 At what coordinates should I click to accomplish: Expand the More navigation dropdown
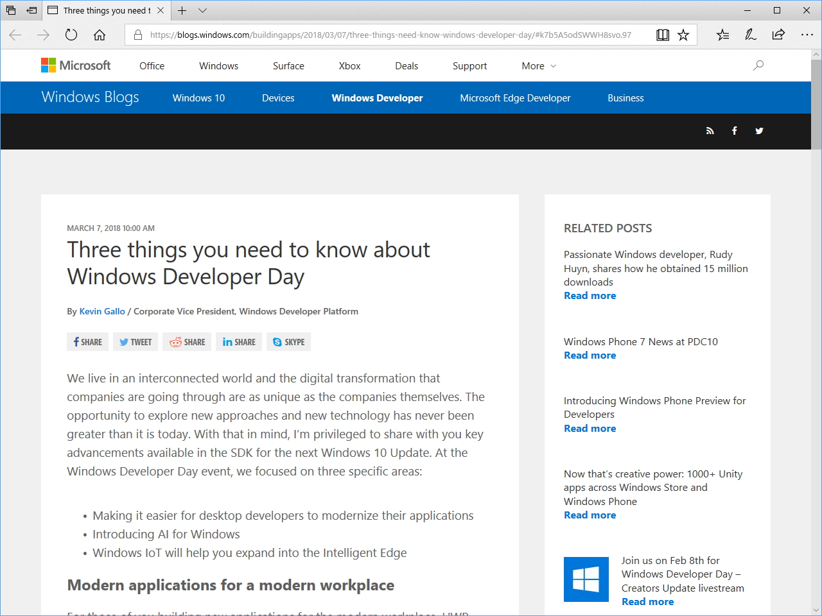(x=538, y=65)
